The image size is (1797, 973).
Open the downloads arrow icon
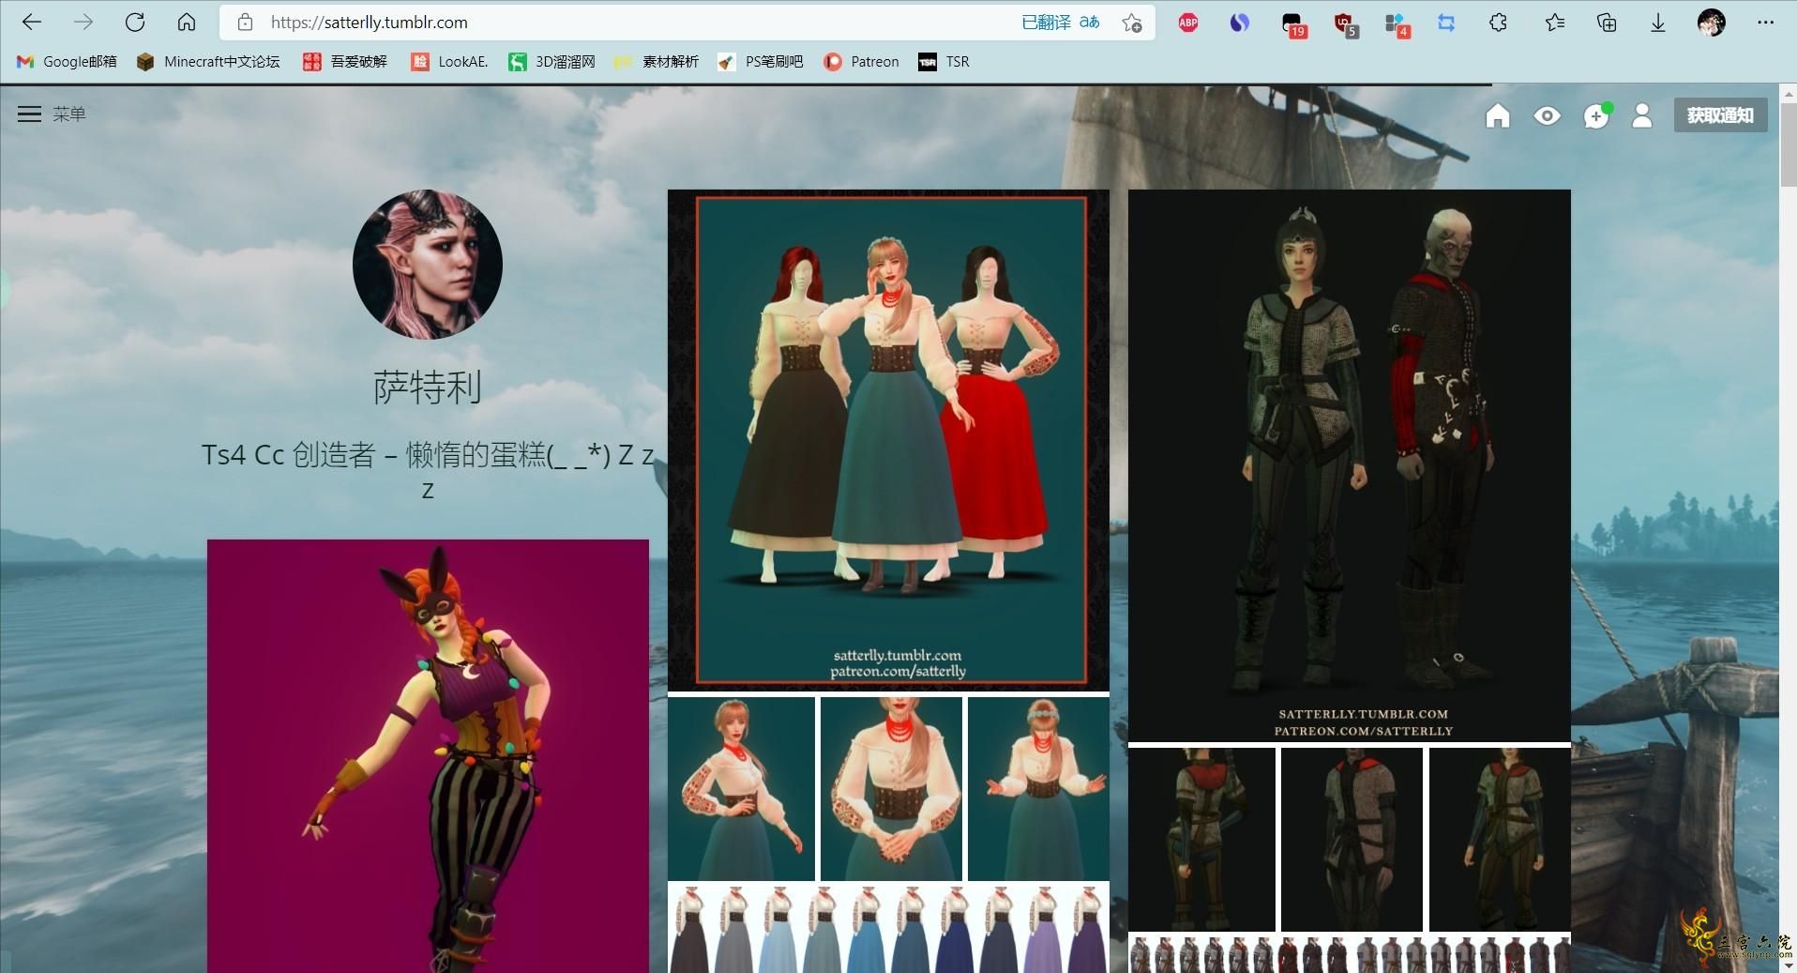(1658, 23)
